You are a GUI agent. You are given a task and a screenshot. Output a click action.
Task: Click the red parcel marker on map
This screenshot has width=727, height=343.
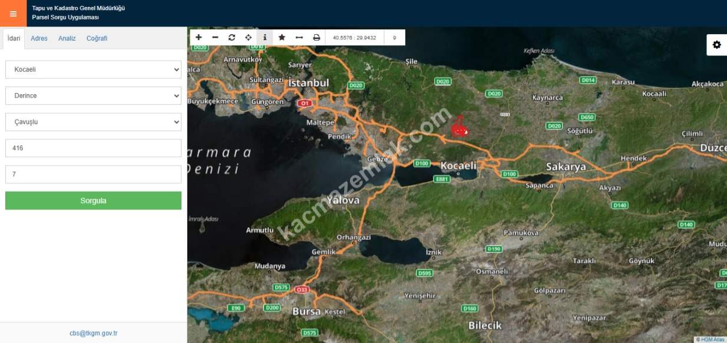[x=458, y=127]
